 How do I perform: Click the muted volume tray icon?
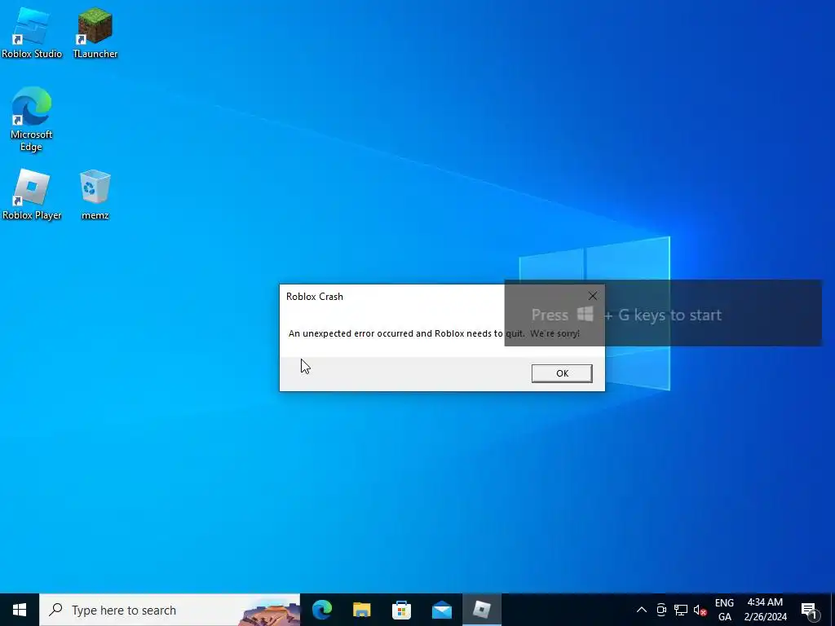point(700,610)
